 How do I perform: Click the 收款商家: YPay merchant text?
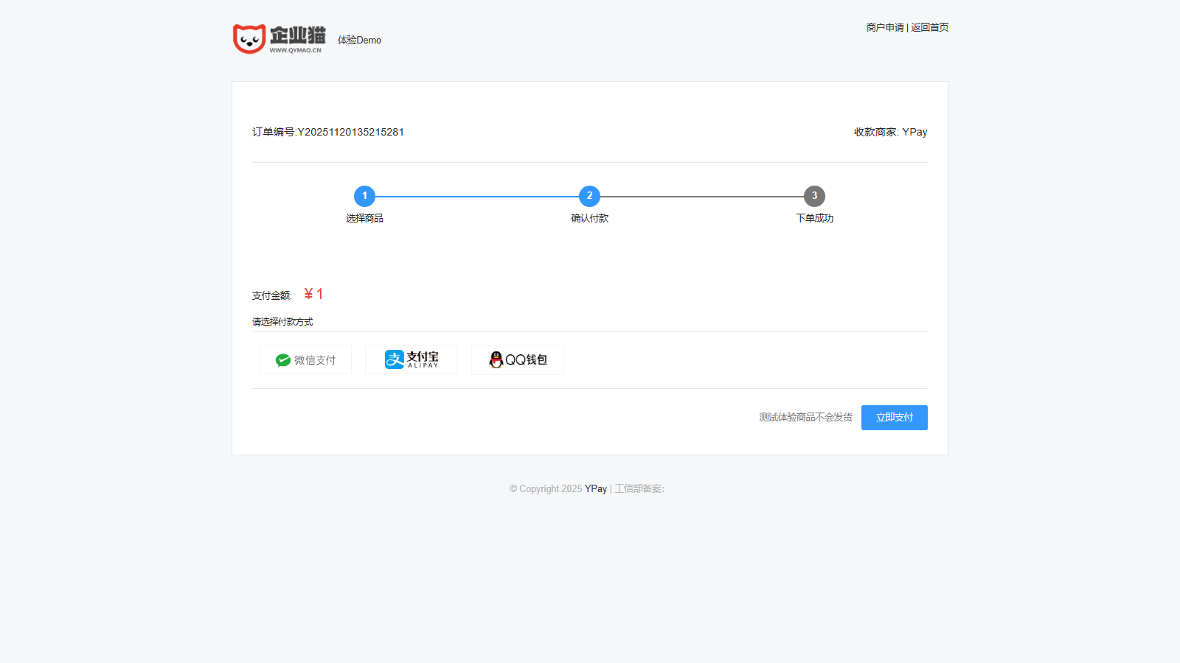click(890, 133)
